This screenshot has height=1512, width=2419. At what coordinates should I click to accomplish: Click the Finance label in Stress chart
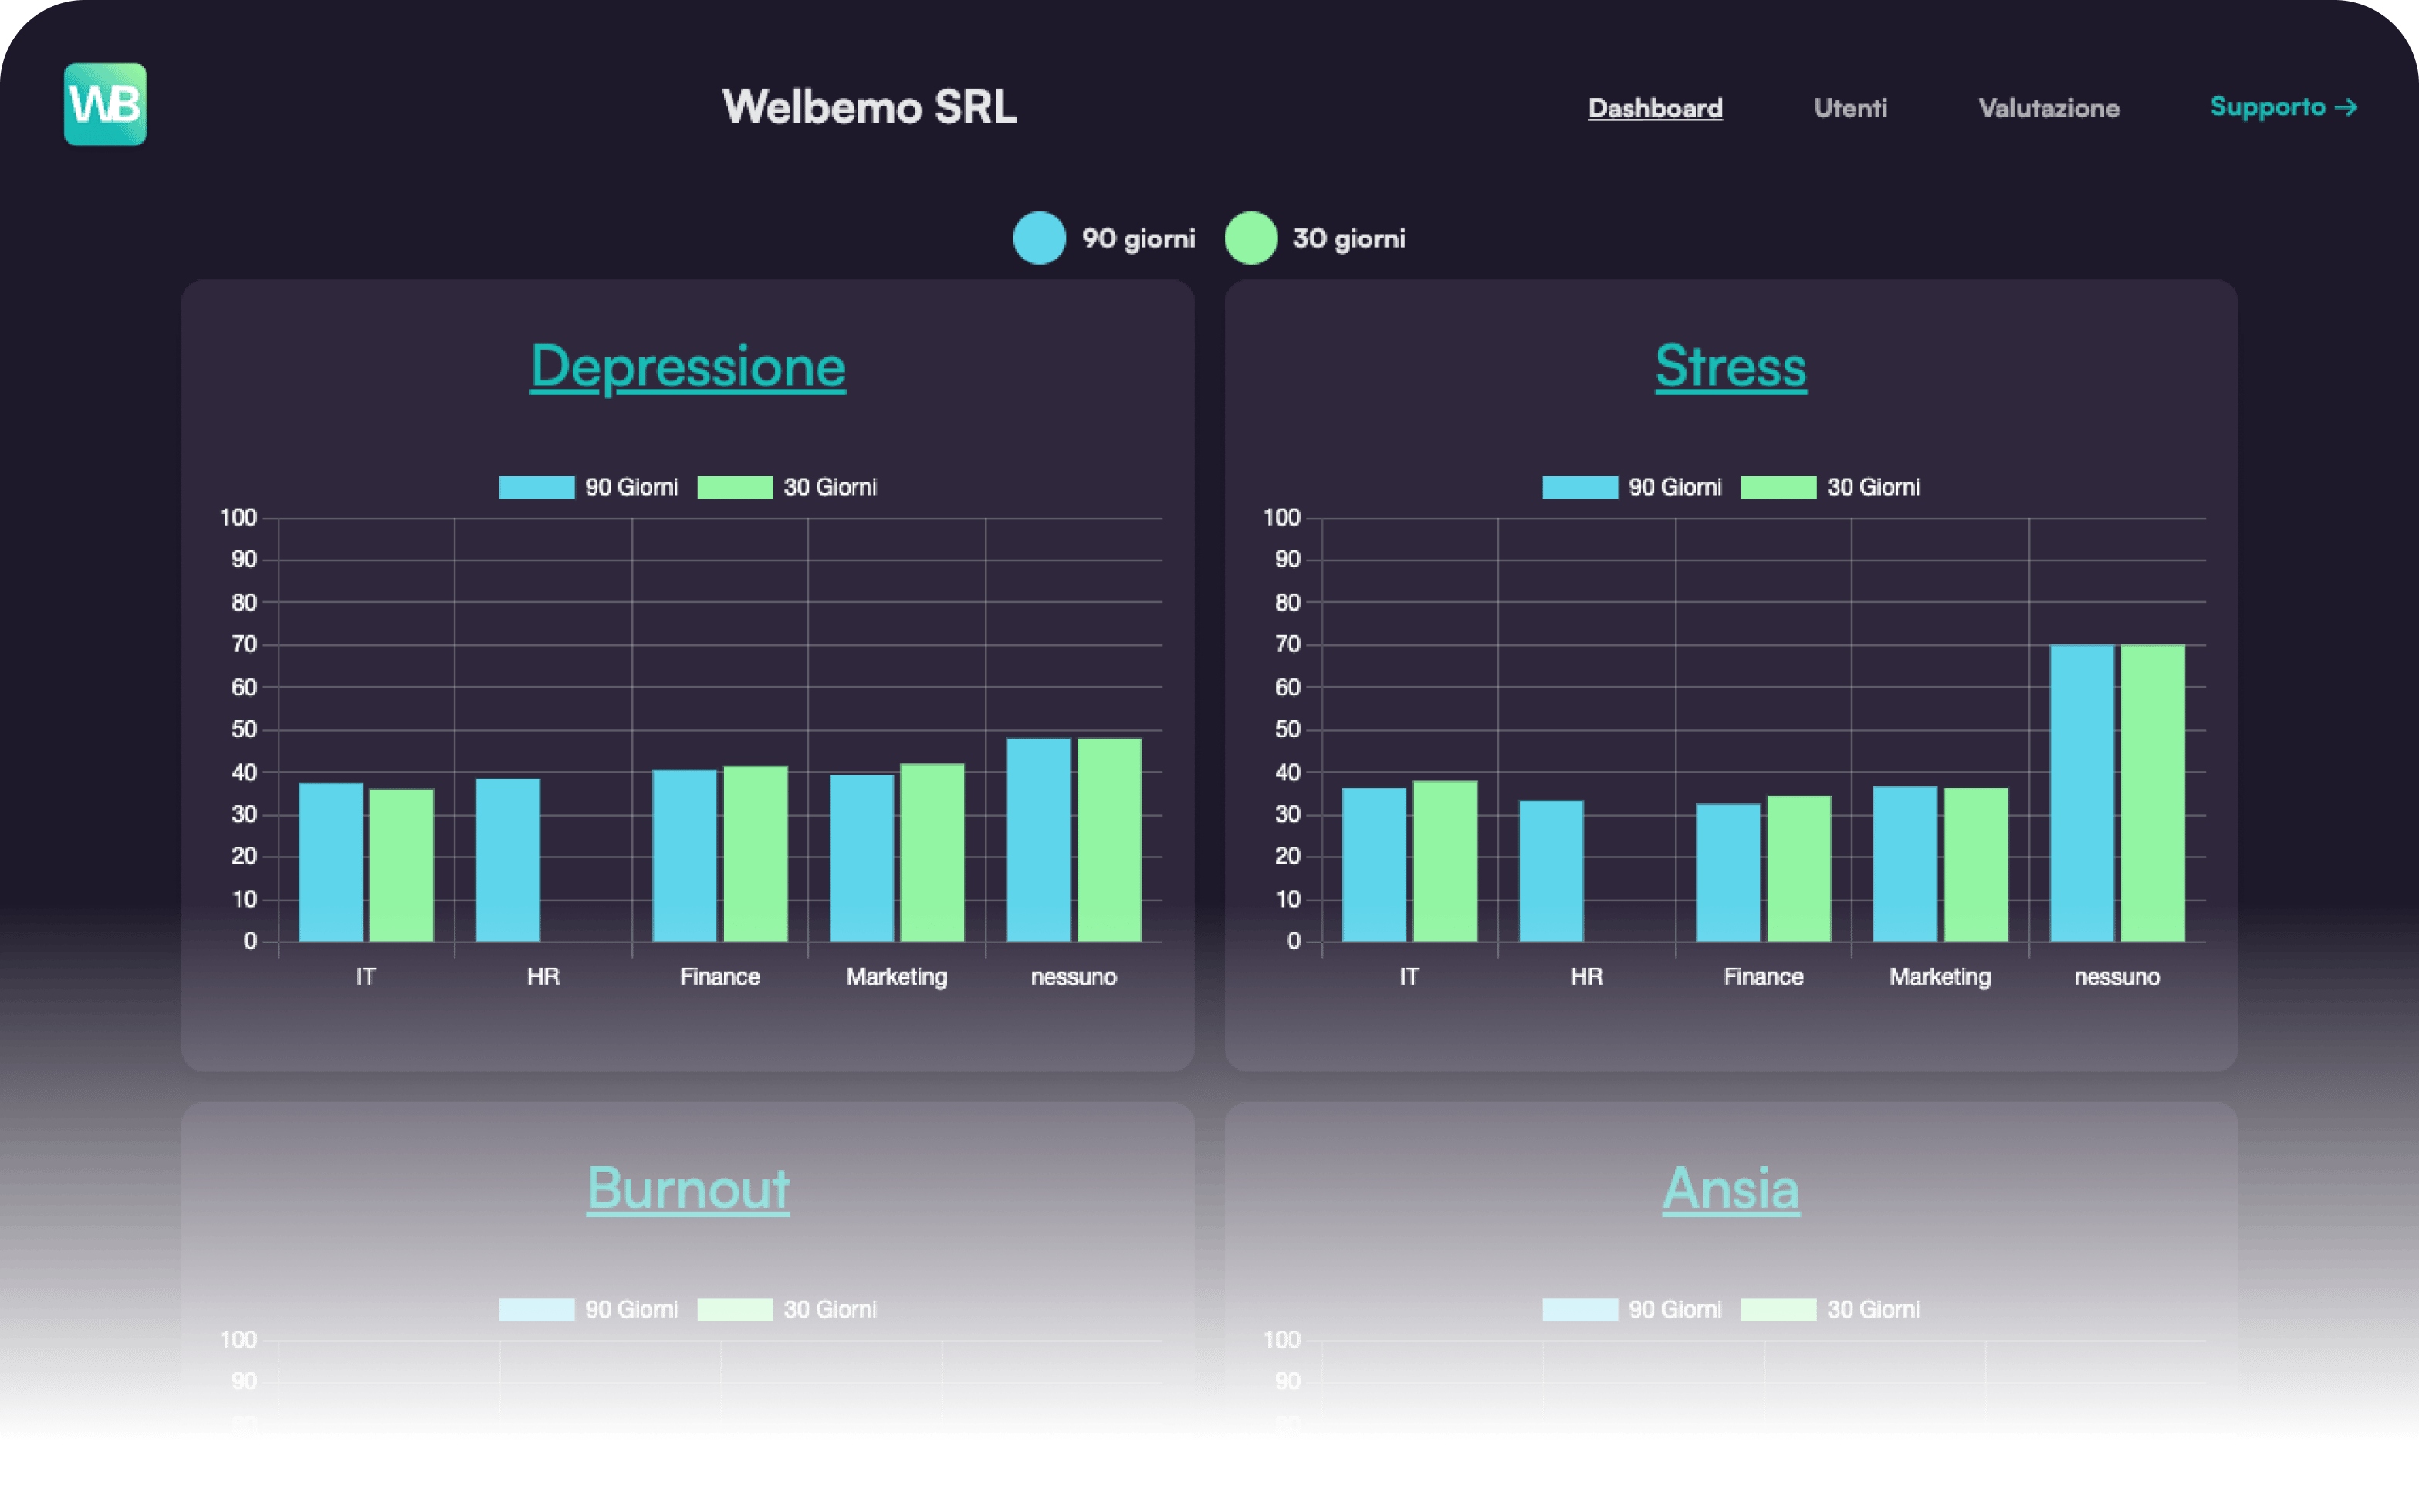1763,977
